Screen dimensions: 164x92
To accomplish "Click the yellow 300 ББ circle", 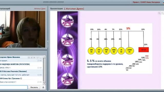I will (91, 51).
